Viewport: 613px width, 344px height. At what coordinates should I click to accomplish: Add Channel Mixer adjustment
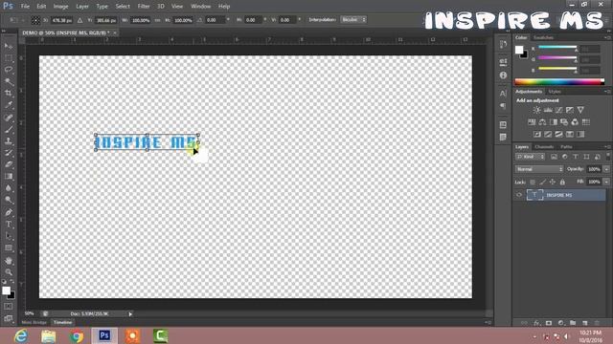pyautogui.click(x=575, y=122)
